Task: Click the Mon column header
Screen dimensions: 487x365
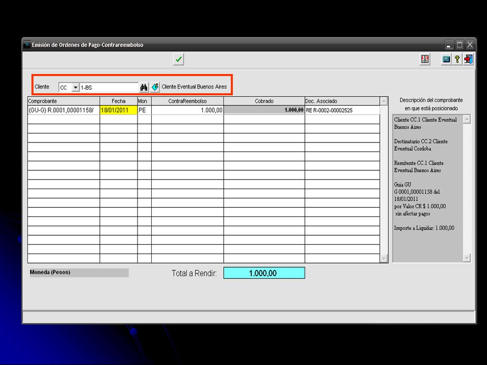Action: click(x=145, y=101)
